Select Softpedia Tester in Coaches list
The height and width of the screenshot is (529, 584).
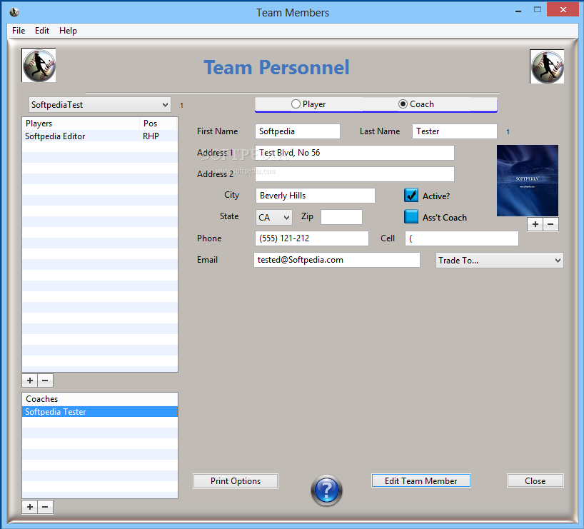point(99,412)
